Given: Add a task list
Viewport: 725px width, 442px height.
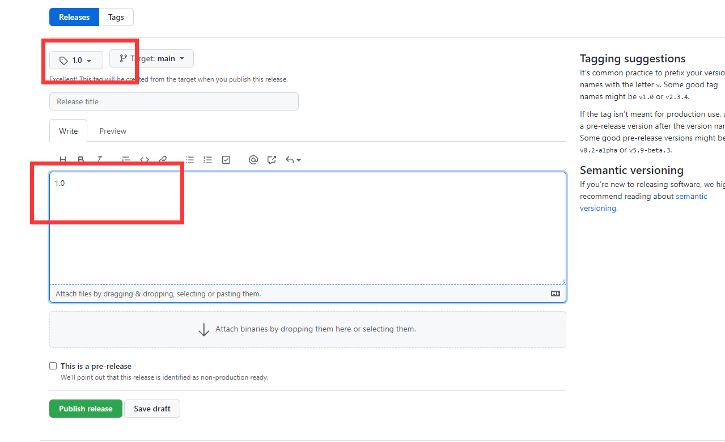Looking at the screenshot, I should tap(226, 160).
